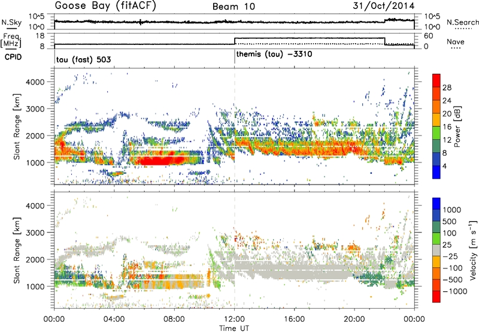This screenshot has height=332, width=479.
Task: Click the 'N.Sky' legend label
Action: (x=11, y=22)
